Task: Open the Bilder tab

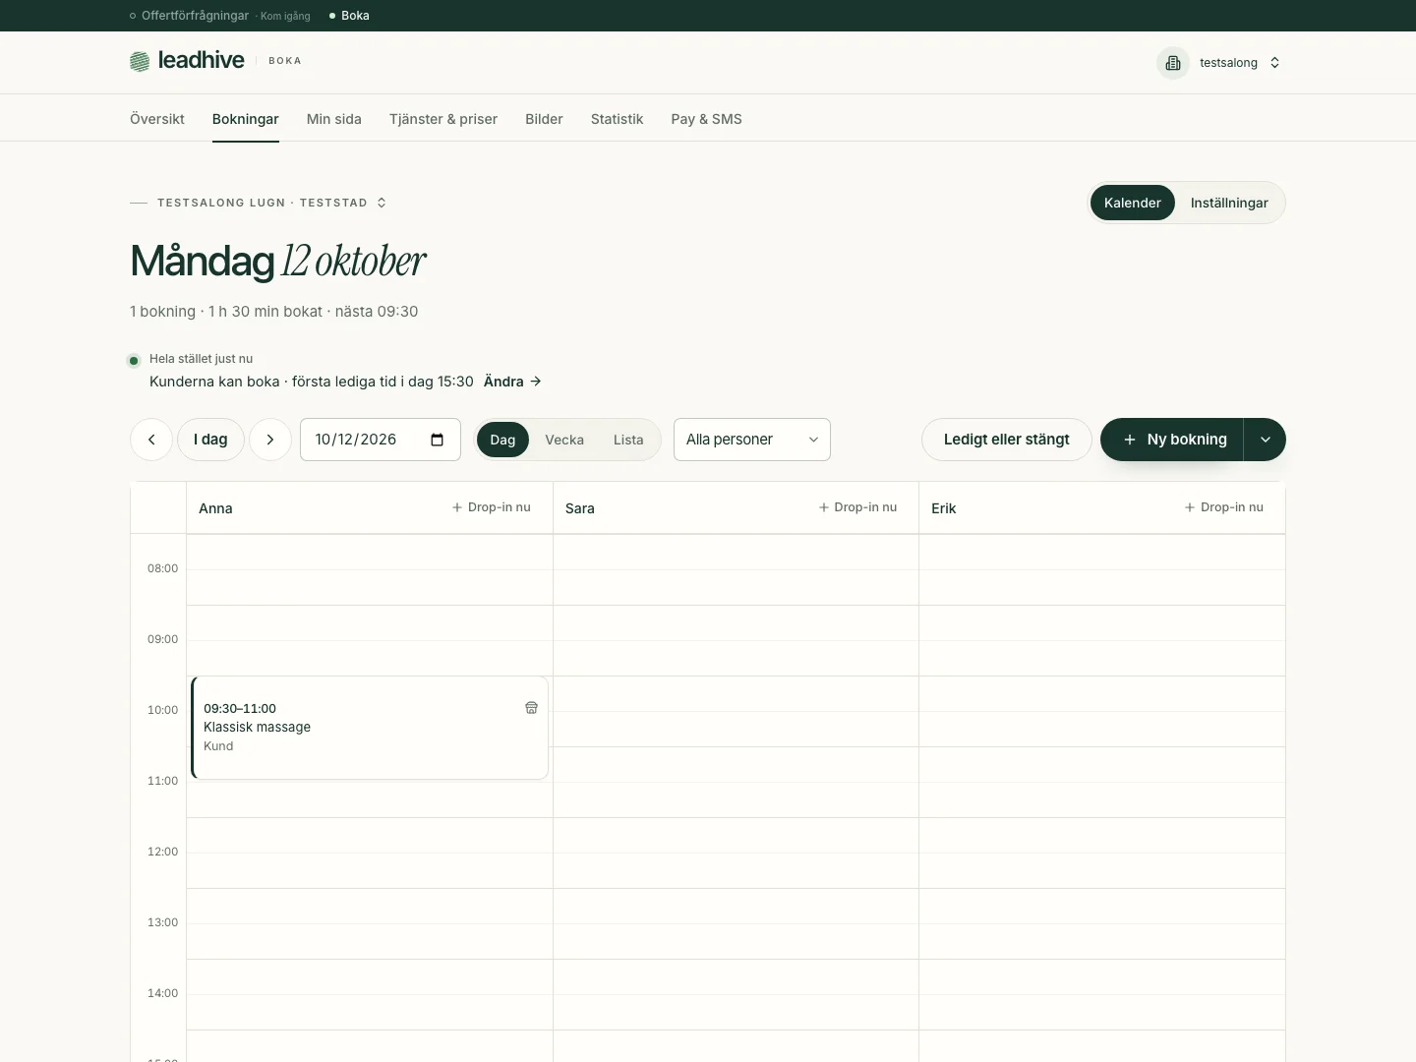Action: [544, 119]
